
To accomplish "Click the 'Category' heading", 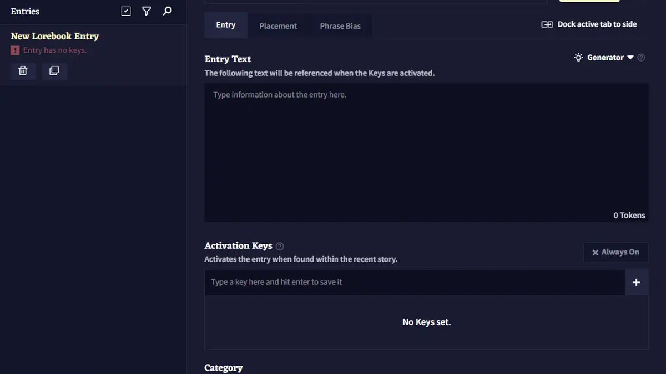I will pos(224,368).
